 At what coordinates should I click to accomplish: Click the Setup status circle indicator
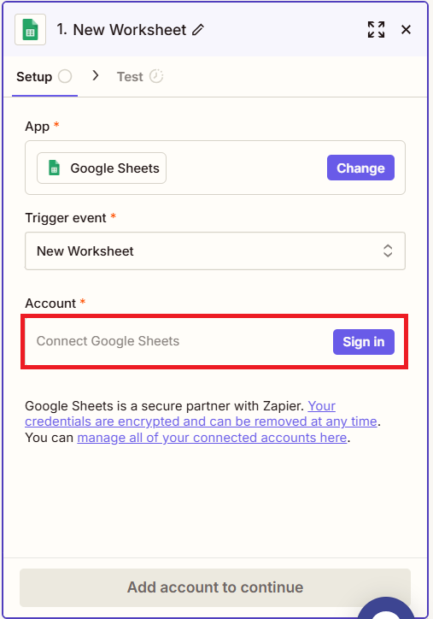[65, 76]
